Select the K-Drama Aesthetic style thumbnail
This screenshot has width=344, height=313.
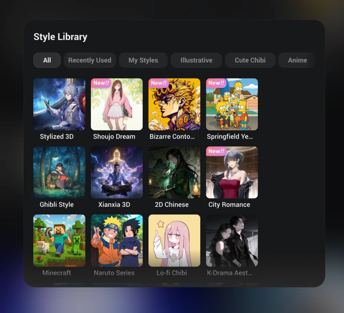[232, 240]
